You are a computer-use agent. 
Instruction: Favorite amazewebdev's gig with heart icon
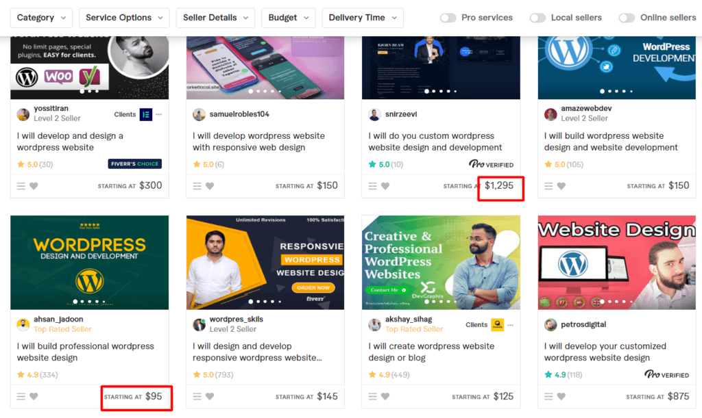click(561, 186)
